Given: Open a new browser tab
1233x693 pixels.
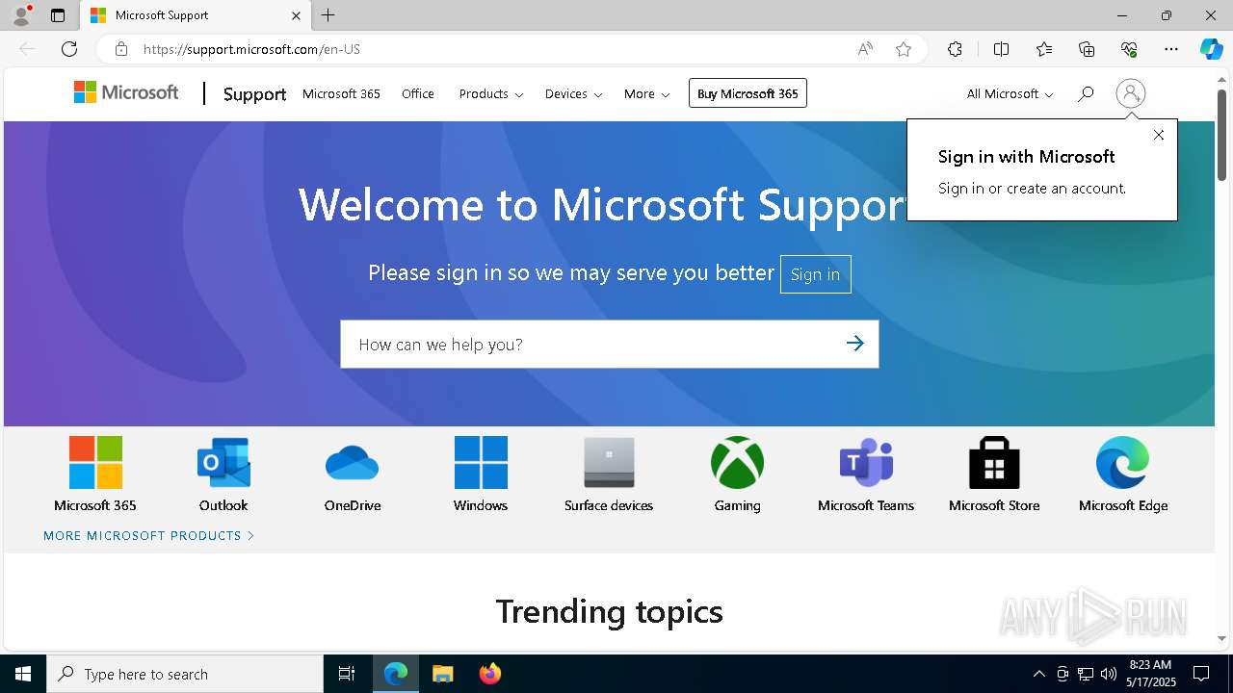Looking at the screenshot, I should click(x=328, y=15).
